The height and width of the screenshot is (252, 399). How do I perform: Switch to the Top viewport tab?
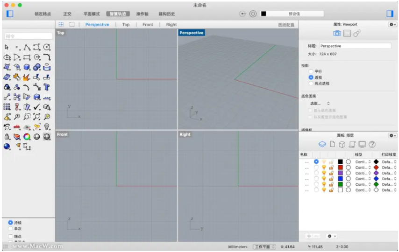point(126,24)
